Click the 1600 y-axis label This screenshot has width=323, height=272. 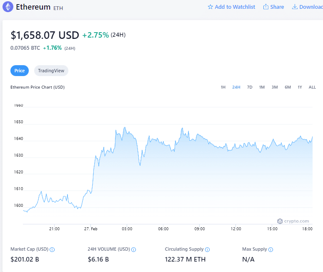tap(18, 206)
